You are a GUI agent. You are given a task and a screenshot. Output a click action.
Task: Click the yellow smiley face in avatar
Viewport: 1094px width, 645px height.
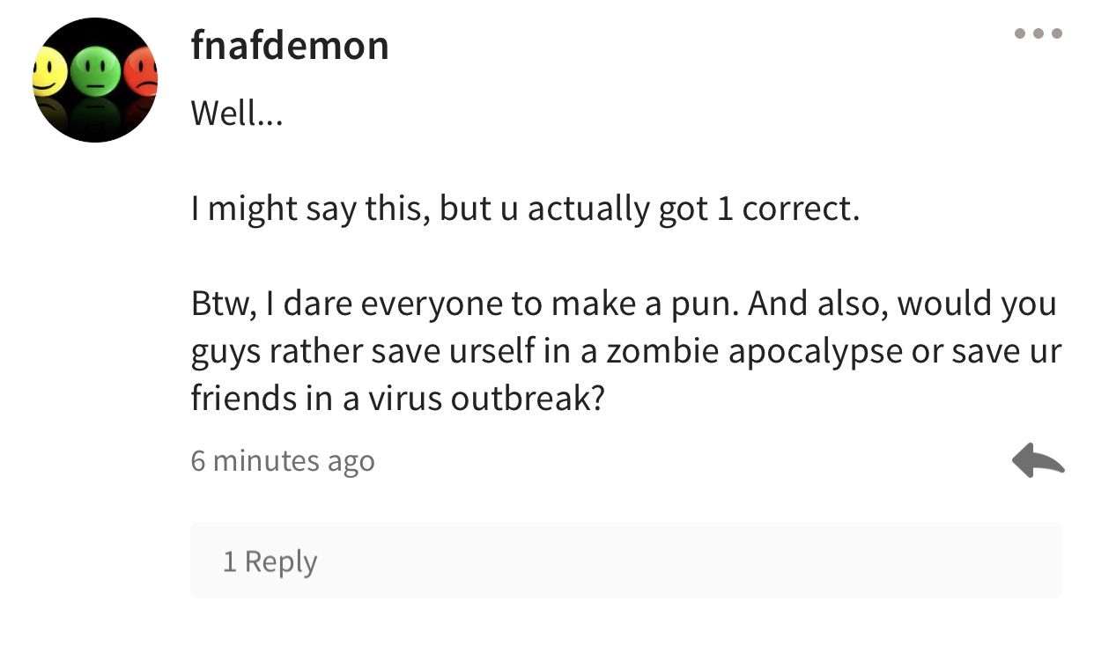(x=48, y=71)
